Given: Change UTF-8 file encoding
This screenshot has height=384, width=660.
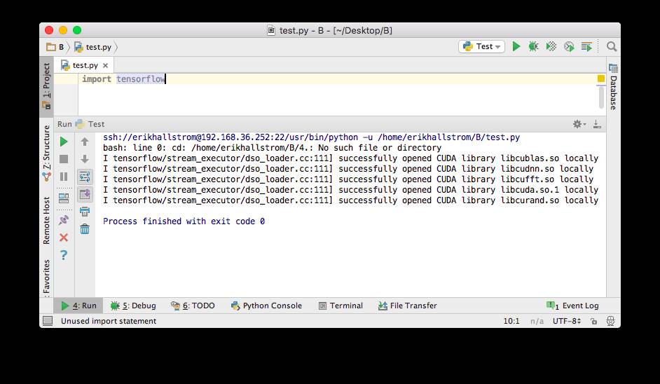Looking at the screenshot, I should (x=567, y=321).
